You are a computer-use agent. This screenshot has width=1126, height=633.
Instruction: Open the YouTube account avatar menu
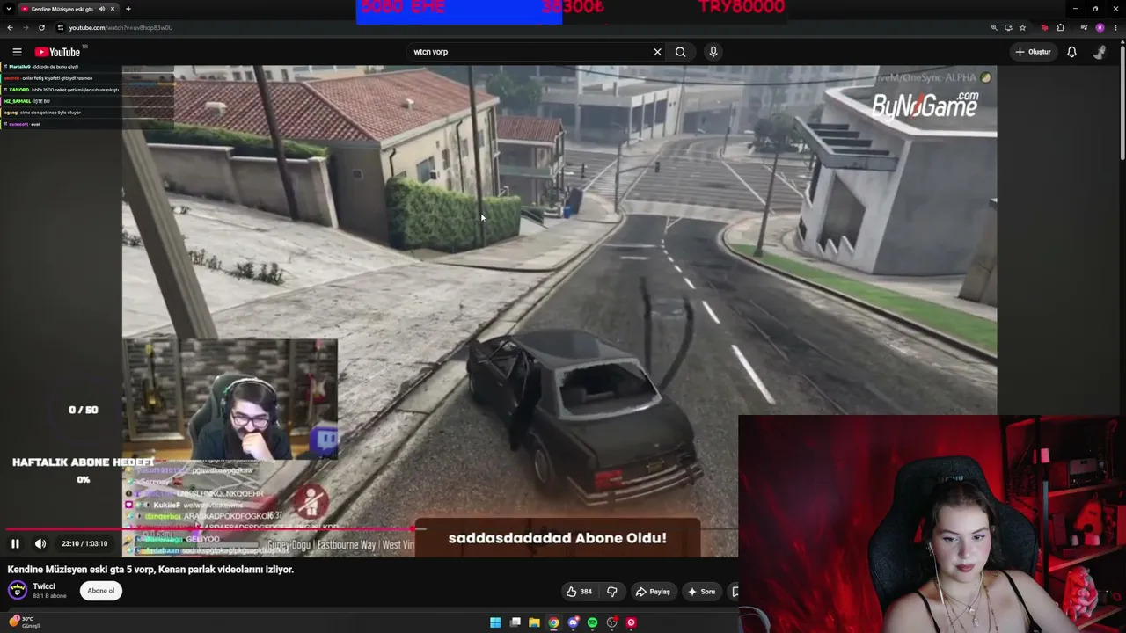pos(1100,52)
